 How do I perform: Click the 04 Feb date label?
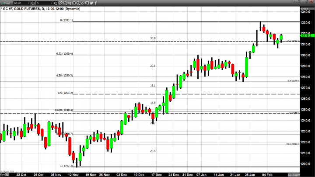point(267,175)
